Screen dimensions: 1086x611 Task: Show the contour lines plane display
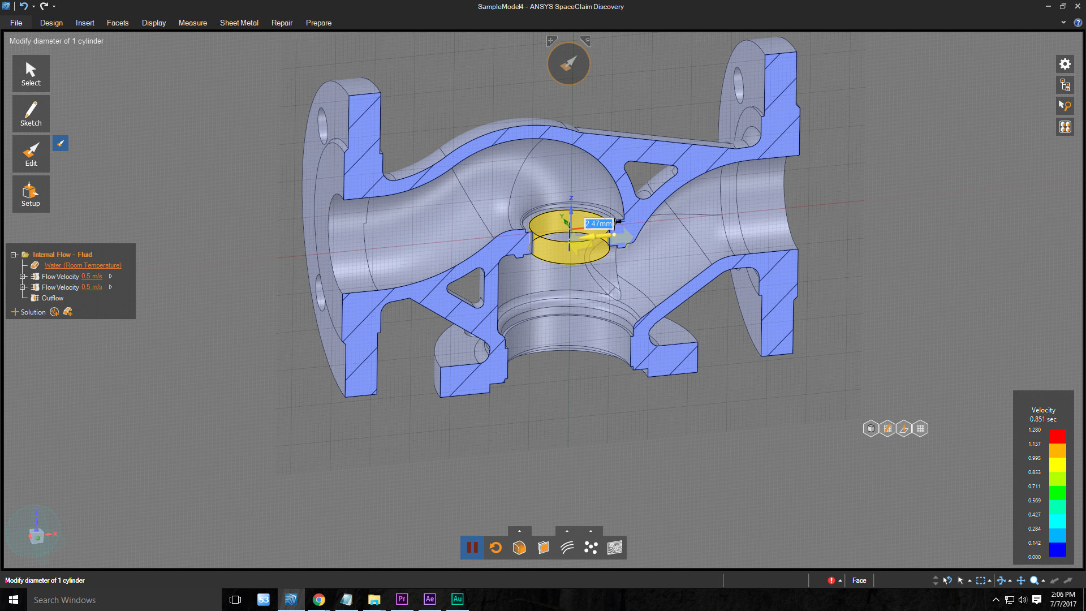615,547
